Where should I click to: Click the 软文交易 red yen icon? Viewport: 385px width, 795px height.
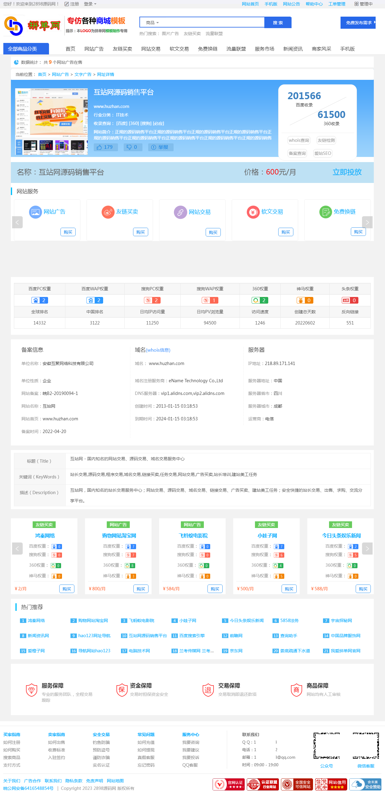pos(253,212)
